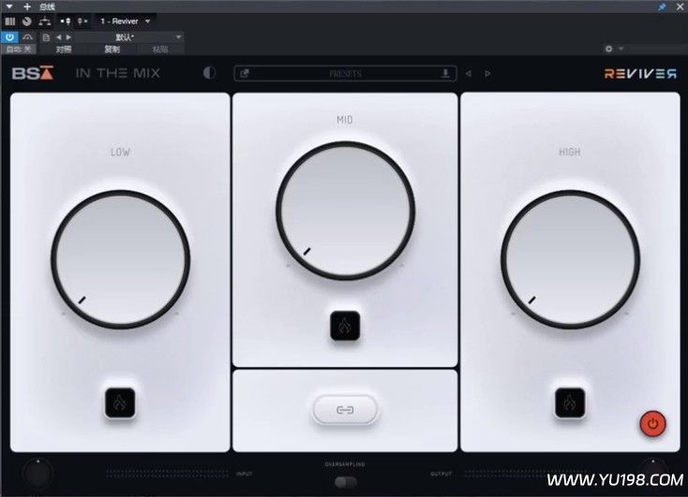Click the plus icon to add an insert

pos(27,7)
